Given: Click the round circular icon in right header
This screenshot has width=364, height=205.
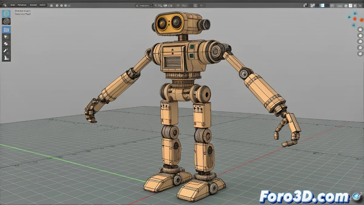Looking at the screenshot, I should coord(346,6).
